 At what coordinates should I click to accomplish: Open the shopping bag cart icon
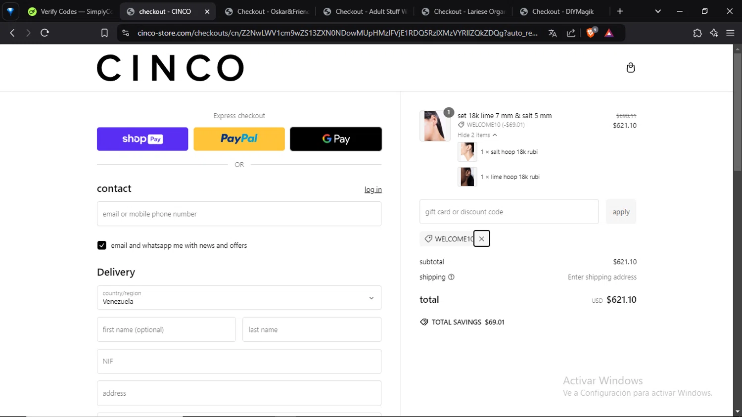pyautogui.click(x=630, y=68)
